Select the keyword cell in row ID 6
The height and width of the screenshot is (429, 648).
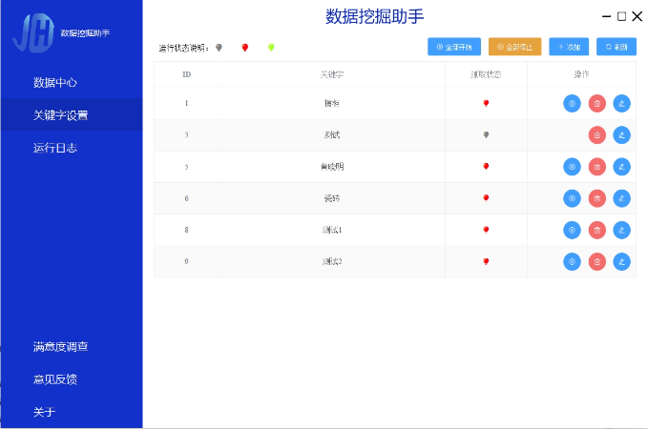(332, 198)
